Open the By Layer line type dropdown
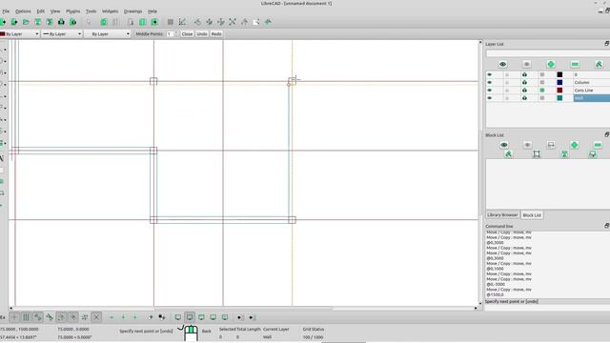This screenshot has width=610, height=343. [x=107, y=34]
